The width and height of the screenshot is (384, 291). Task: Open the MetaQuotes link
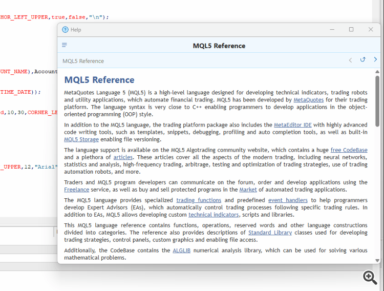click(x=309, y=100)
